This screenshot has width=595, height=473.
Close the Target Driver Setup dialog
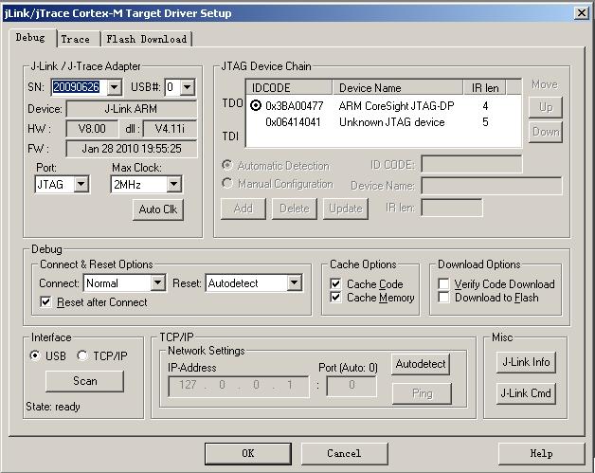(581, 13)
